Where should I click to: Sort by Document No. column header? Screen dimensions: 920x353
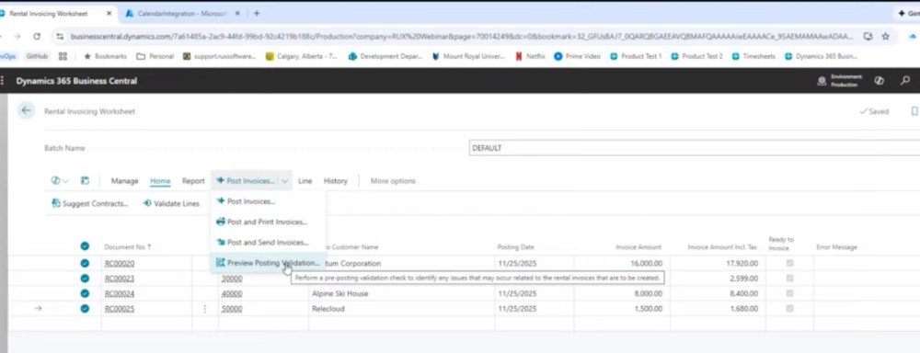pyautogui.click(x=128, y=247)
